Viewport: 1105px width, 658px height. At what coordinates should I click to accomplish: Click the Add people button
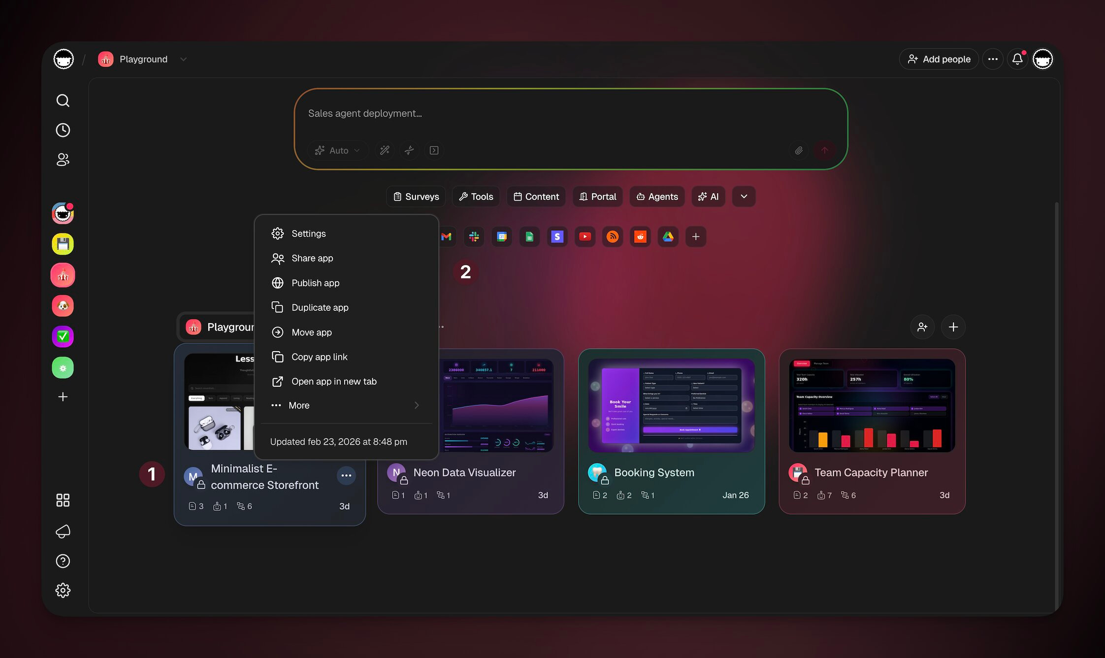tap(939, 59)
